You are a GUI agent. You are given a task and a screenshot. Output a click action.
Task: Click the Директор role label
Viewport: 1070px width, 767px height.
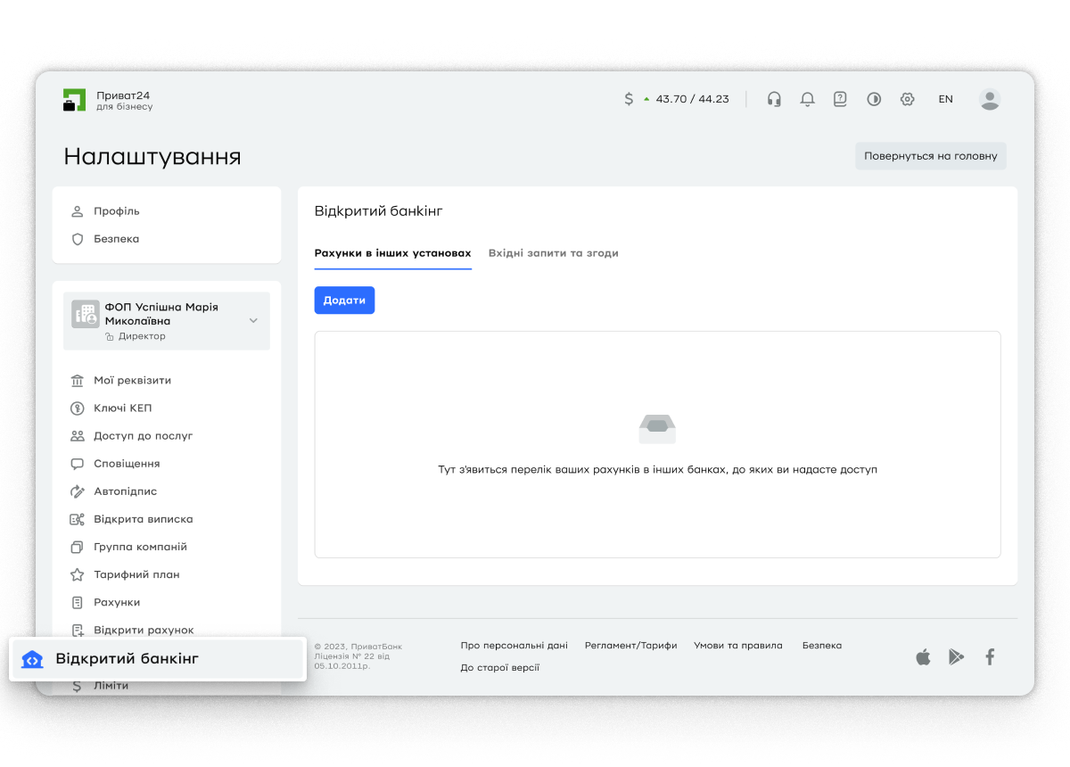pos(142,336)
